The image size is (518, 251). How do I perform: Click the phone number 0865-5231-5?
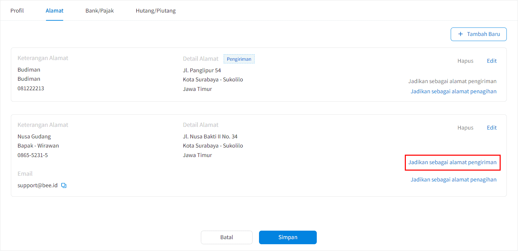point(33,155)
